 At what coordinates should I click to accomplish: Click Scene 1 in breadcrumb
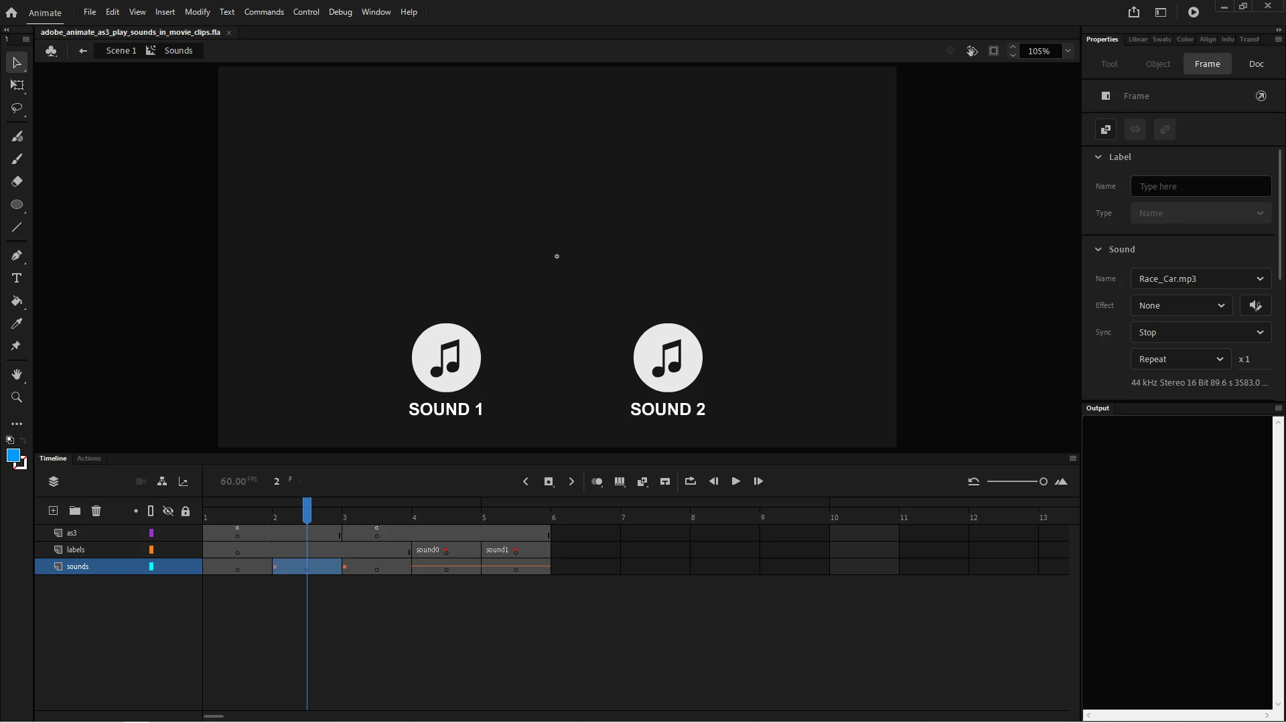coord(121,51)
